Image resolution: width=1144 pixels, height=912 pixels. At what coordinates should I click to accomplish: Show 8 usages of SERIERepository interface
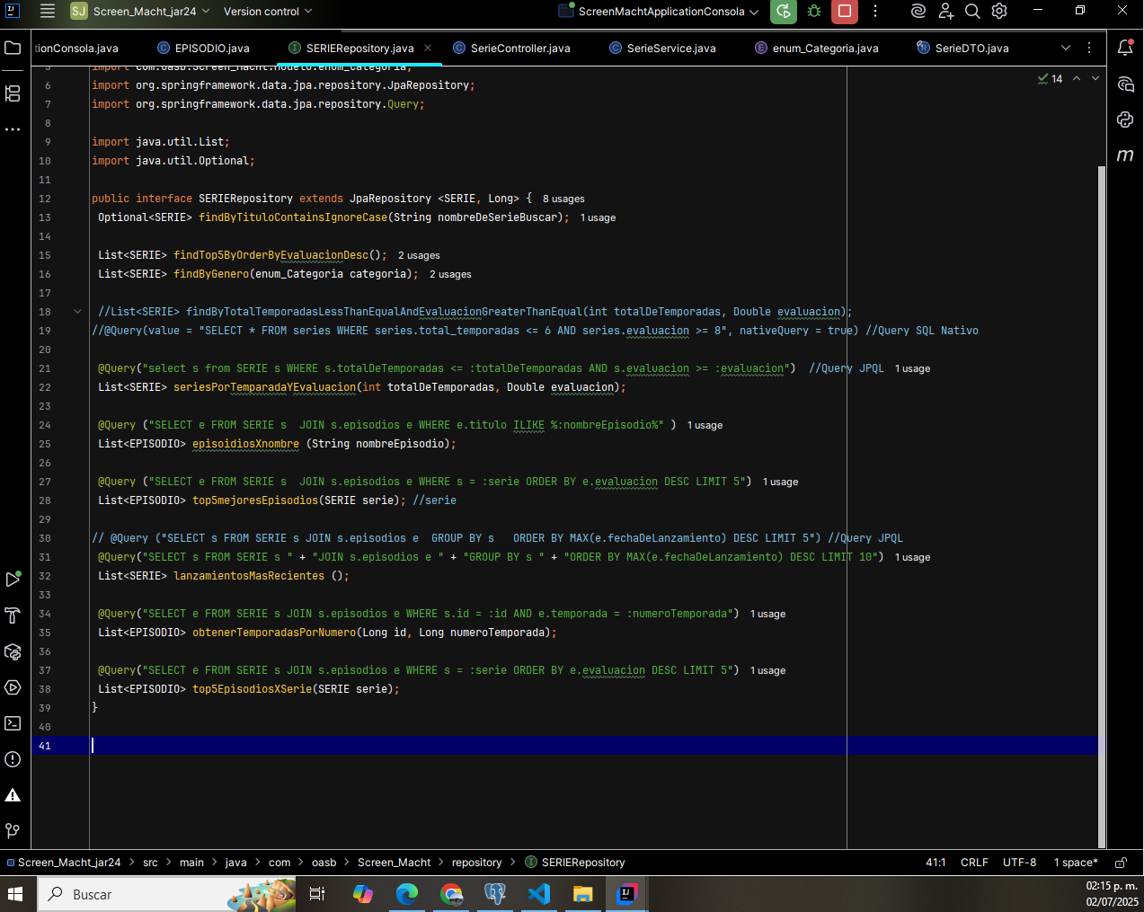[x=563, y=199]
